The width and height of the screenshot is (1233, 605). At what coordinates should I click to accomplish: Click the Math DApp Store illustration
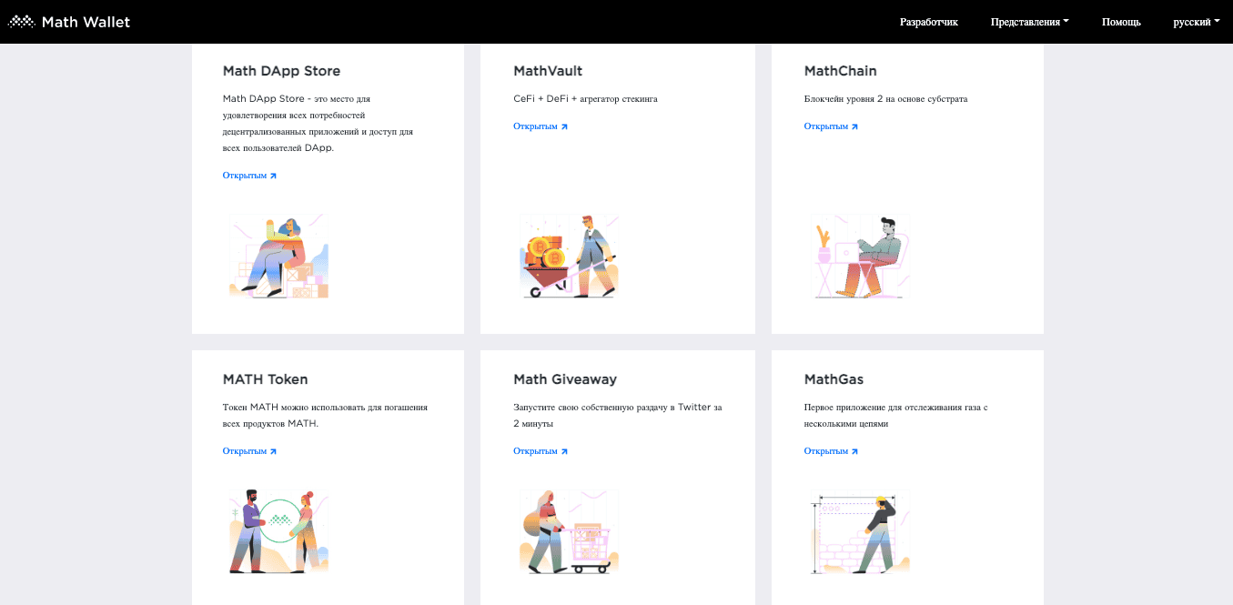coord(278,257)
